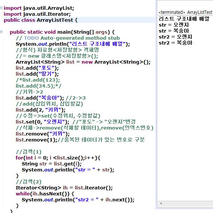Image resolution: width=213 pixels, height=213 pixels.
Task: Collapse the import statements fold marker
Action: point(1,8)
